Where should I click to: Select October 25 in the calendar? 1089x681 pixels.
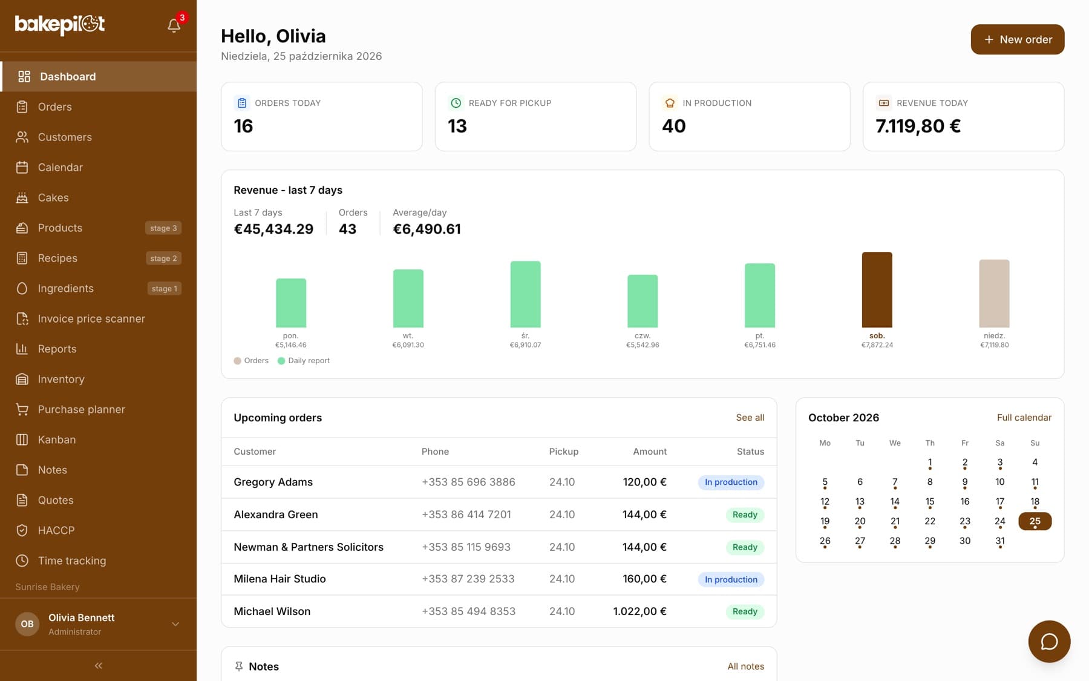(1035, 521)
